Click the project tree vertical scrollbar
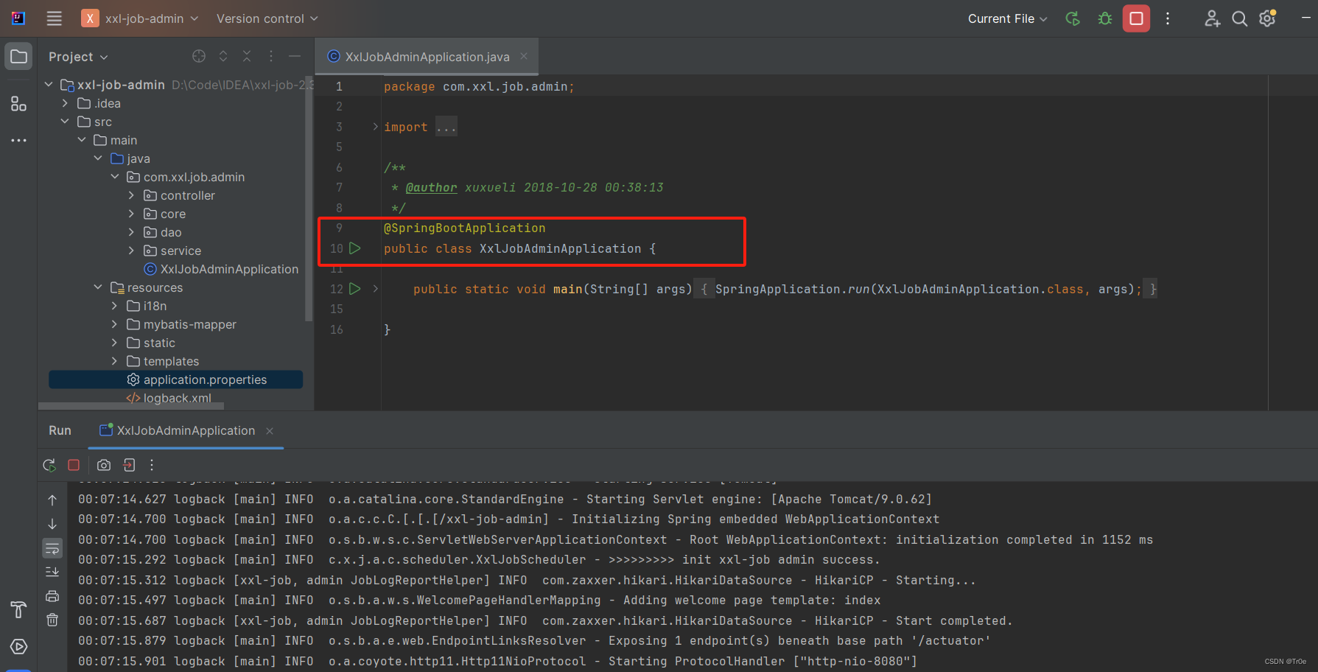The image size is (1318, 672). (309, 199)
